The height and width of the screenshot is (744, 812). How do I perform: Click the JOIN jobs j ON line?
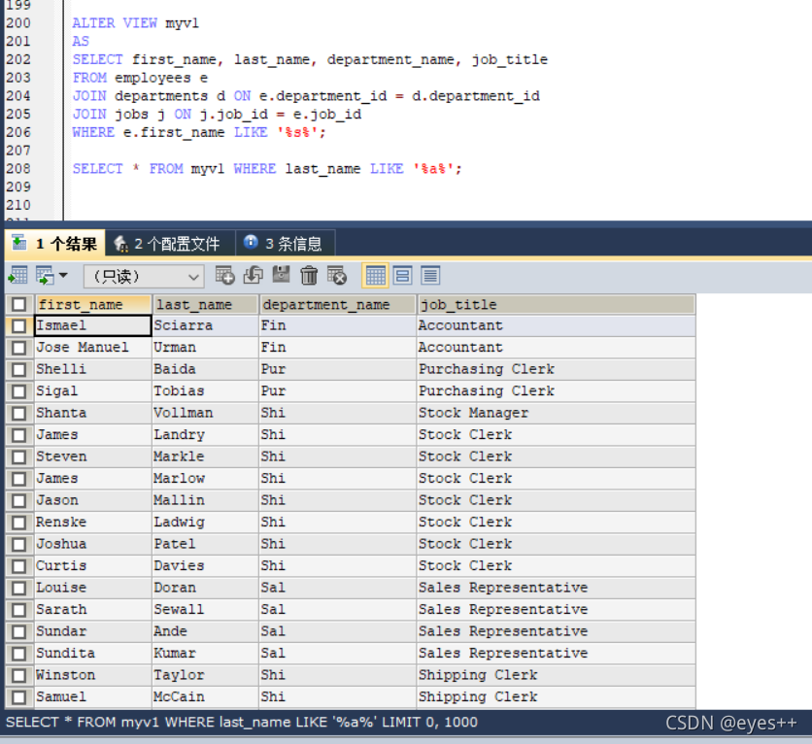pos(217,115)
